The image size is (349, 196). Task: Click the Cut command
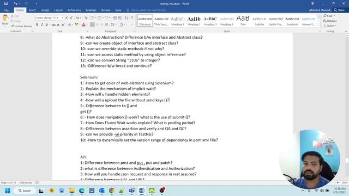click(15, 16)
